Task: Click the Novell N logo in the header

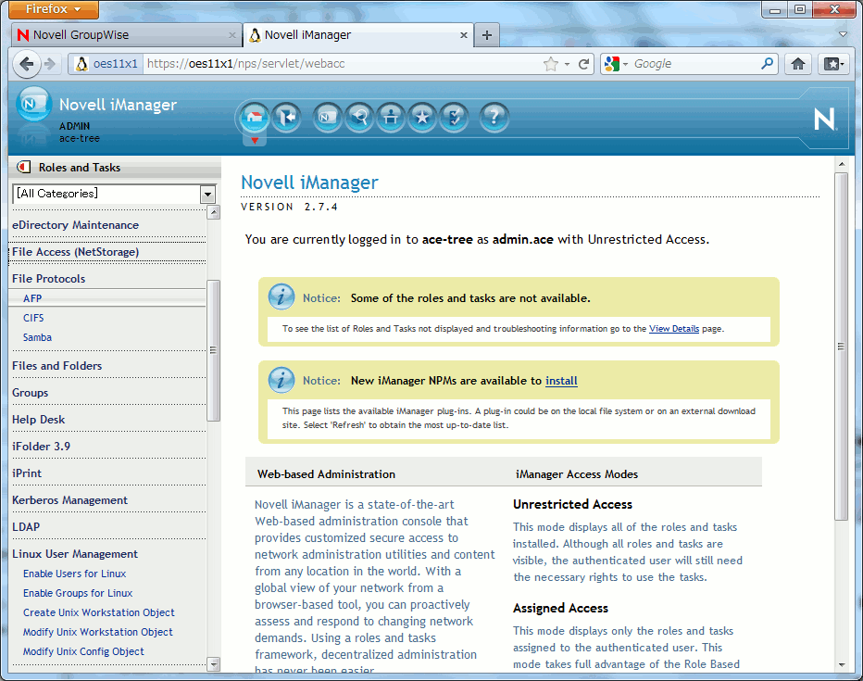Action: point(824,119)
